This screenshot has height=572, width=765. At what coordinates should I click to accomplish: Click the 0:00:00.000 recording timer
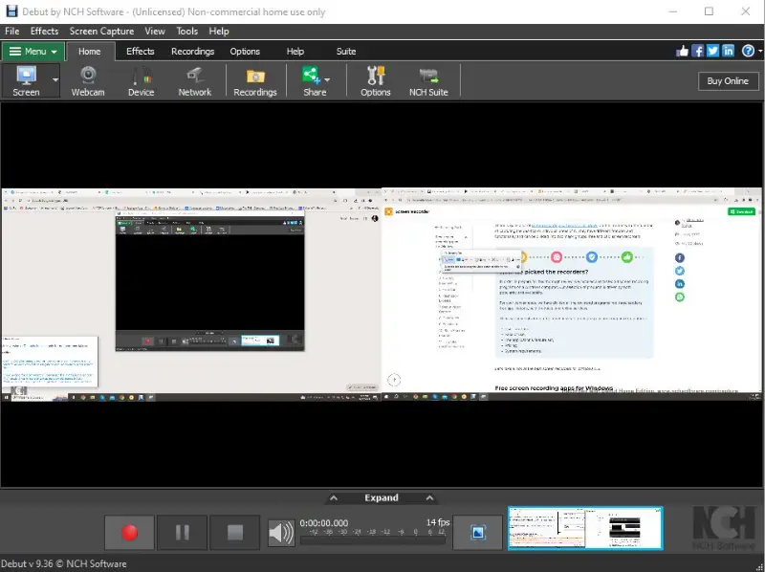(324, 522)
